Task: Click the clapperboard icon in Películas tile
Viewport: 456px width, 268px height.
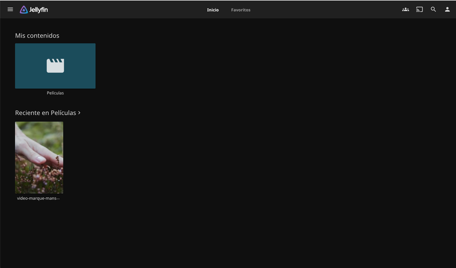Action: pyautogui.click(x=55, y=66)
